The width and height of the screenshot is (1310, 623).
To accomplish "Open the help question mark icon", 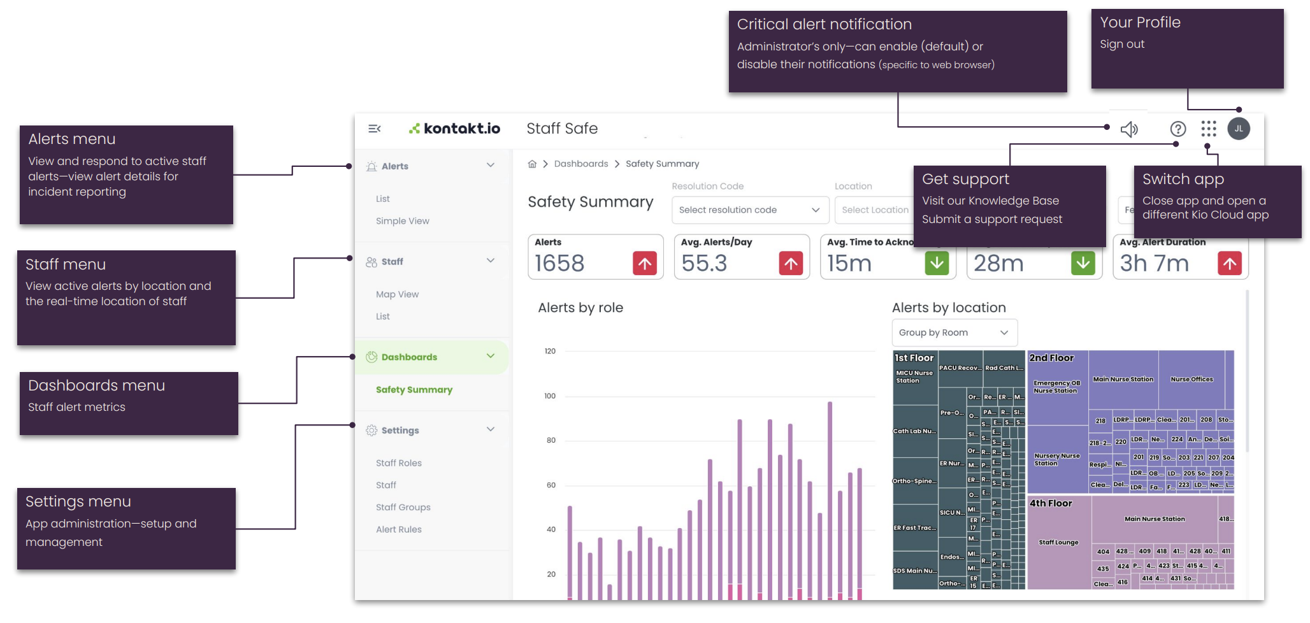I will (1177, 129).
